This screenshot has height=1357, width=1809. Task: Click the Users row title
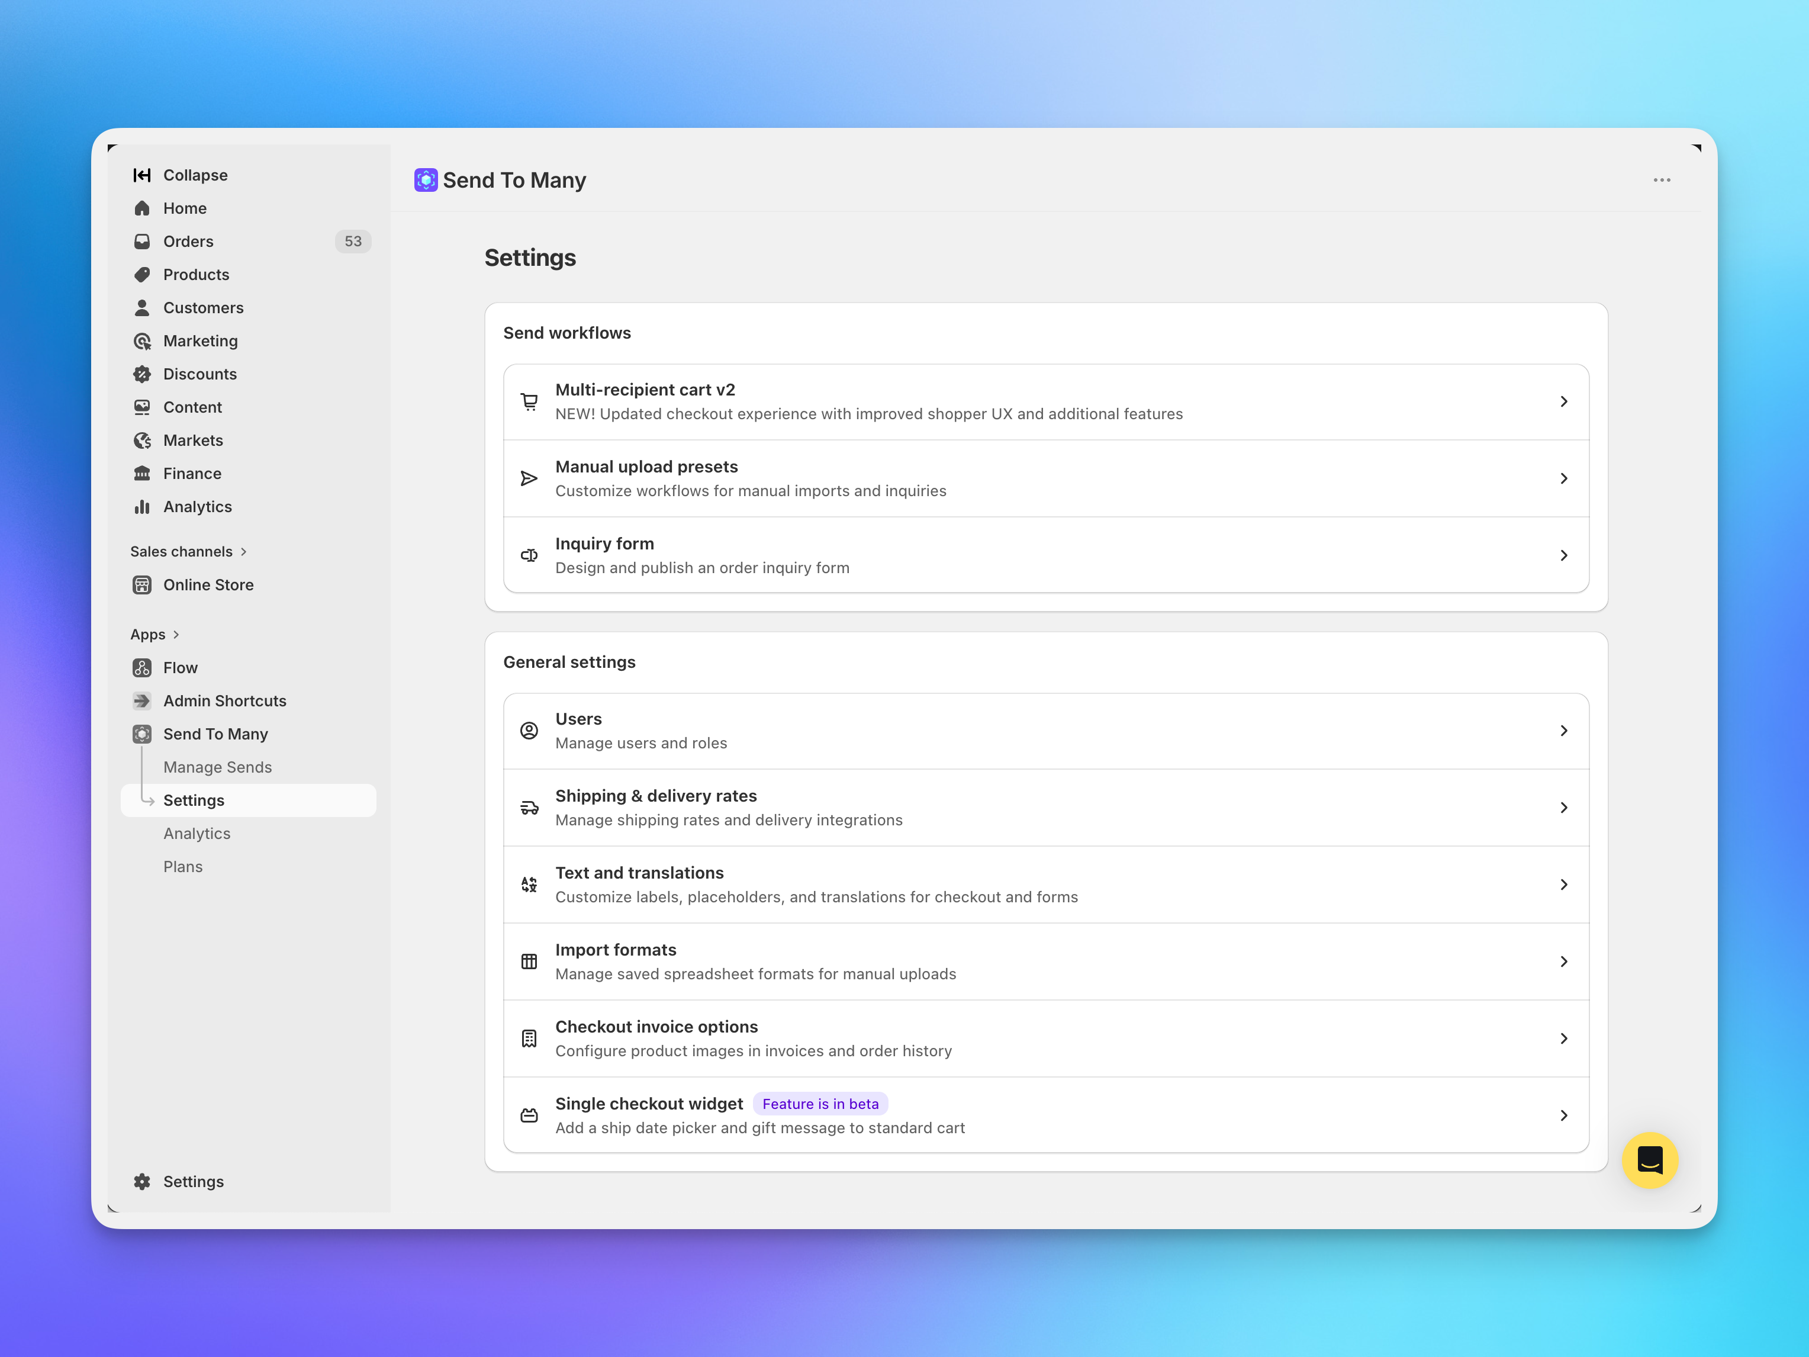578,719
